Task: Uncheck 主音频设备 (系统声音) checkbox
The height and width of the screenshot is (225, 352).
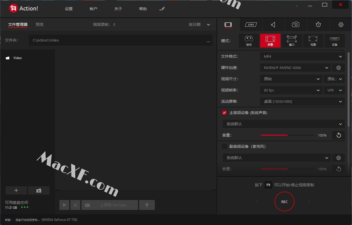Action: (x=224, y=113)
